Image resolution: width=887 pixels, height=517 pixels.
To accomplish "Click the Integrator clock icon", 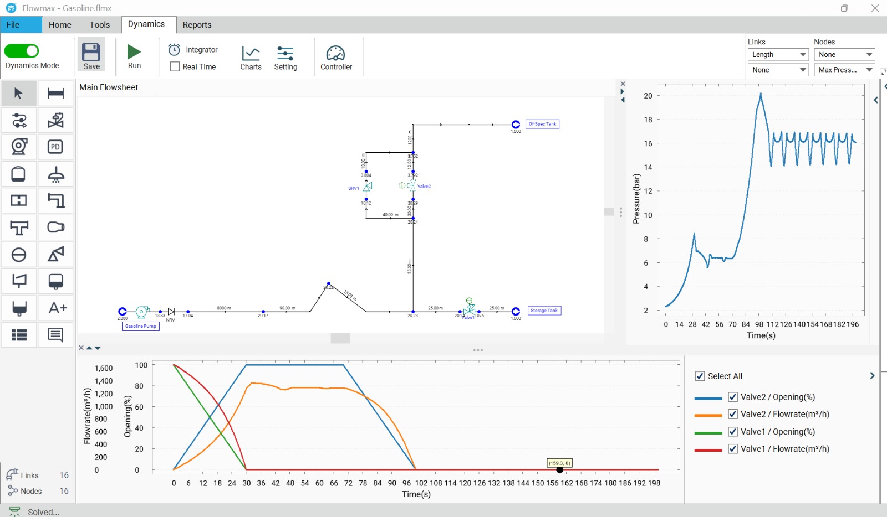I will (x=174, y=50).
